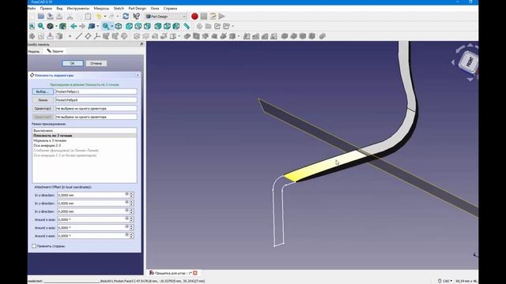Click the black Draw style icon
The height and width of the screenshot is (284, 506).
pyautogui.click(x=50, y=26)
